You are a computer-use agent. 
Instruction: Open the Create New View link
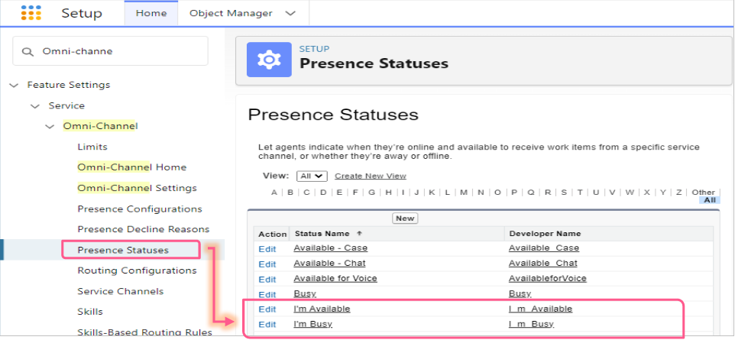[370, 176]
